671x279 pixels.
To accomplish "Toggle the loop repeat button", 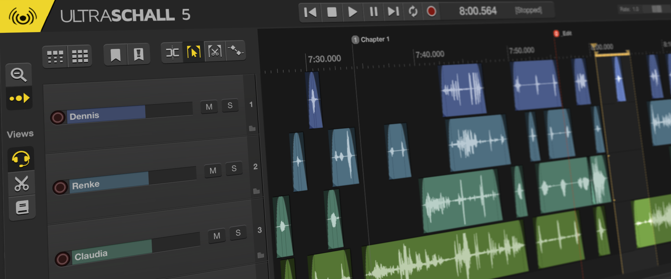I will pos(413,12).
